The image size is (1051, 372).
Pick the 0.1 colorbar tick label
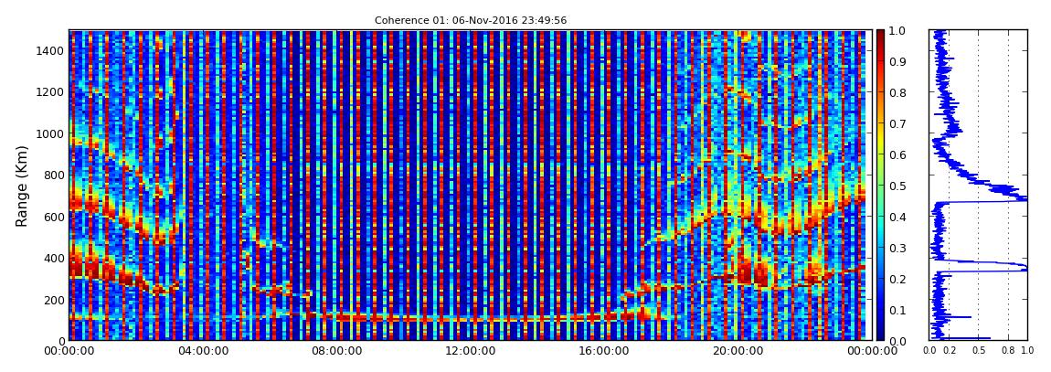click(898, 311)
